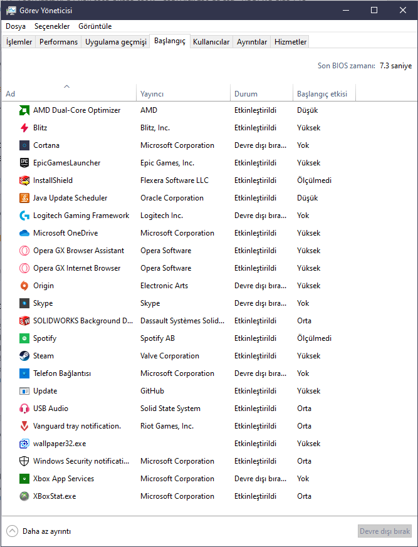Click the Valve Corporation publisher cell
This screenshot has height=547, width=418.
pos(170,356)
